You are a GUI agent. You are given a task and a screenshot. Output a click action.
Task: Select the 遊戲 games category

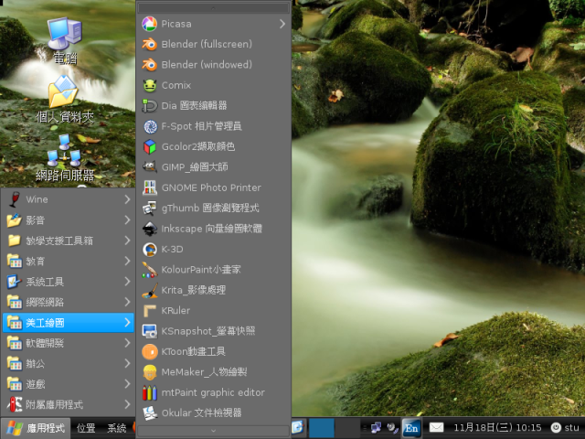point(69,384)
